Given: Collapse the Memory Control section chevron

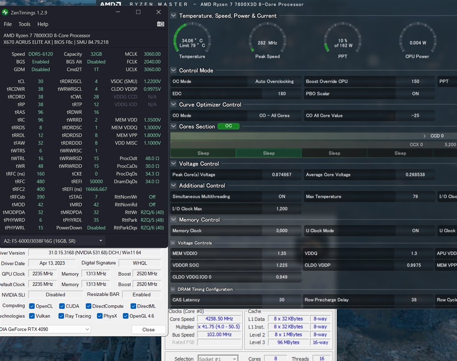Looking at the screenshot, I should point(174,220).
